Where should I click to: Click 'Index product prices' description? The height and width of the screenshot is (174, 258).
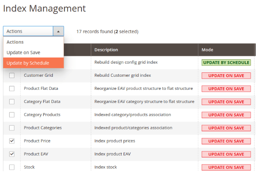tap(115, 141)
